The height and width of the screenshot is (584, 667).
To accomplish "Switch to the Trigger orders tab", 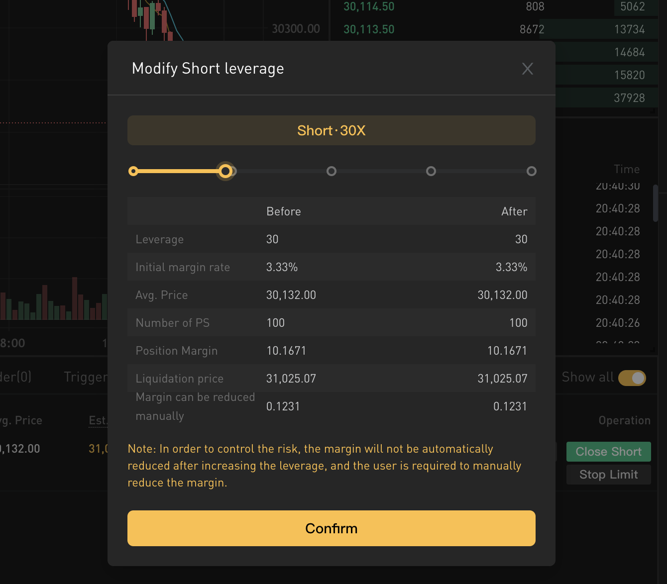I will [x=85, y=377].
